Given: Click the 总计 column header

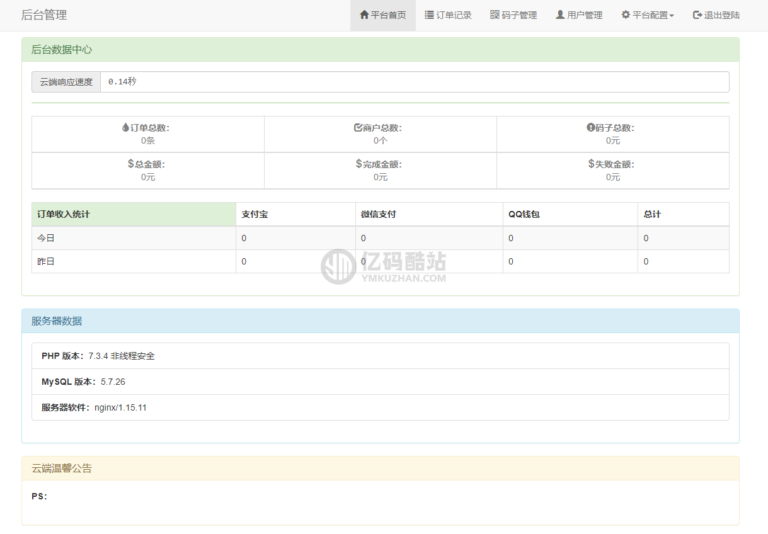Looking at the screenshot, I should click(684, 214).
